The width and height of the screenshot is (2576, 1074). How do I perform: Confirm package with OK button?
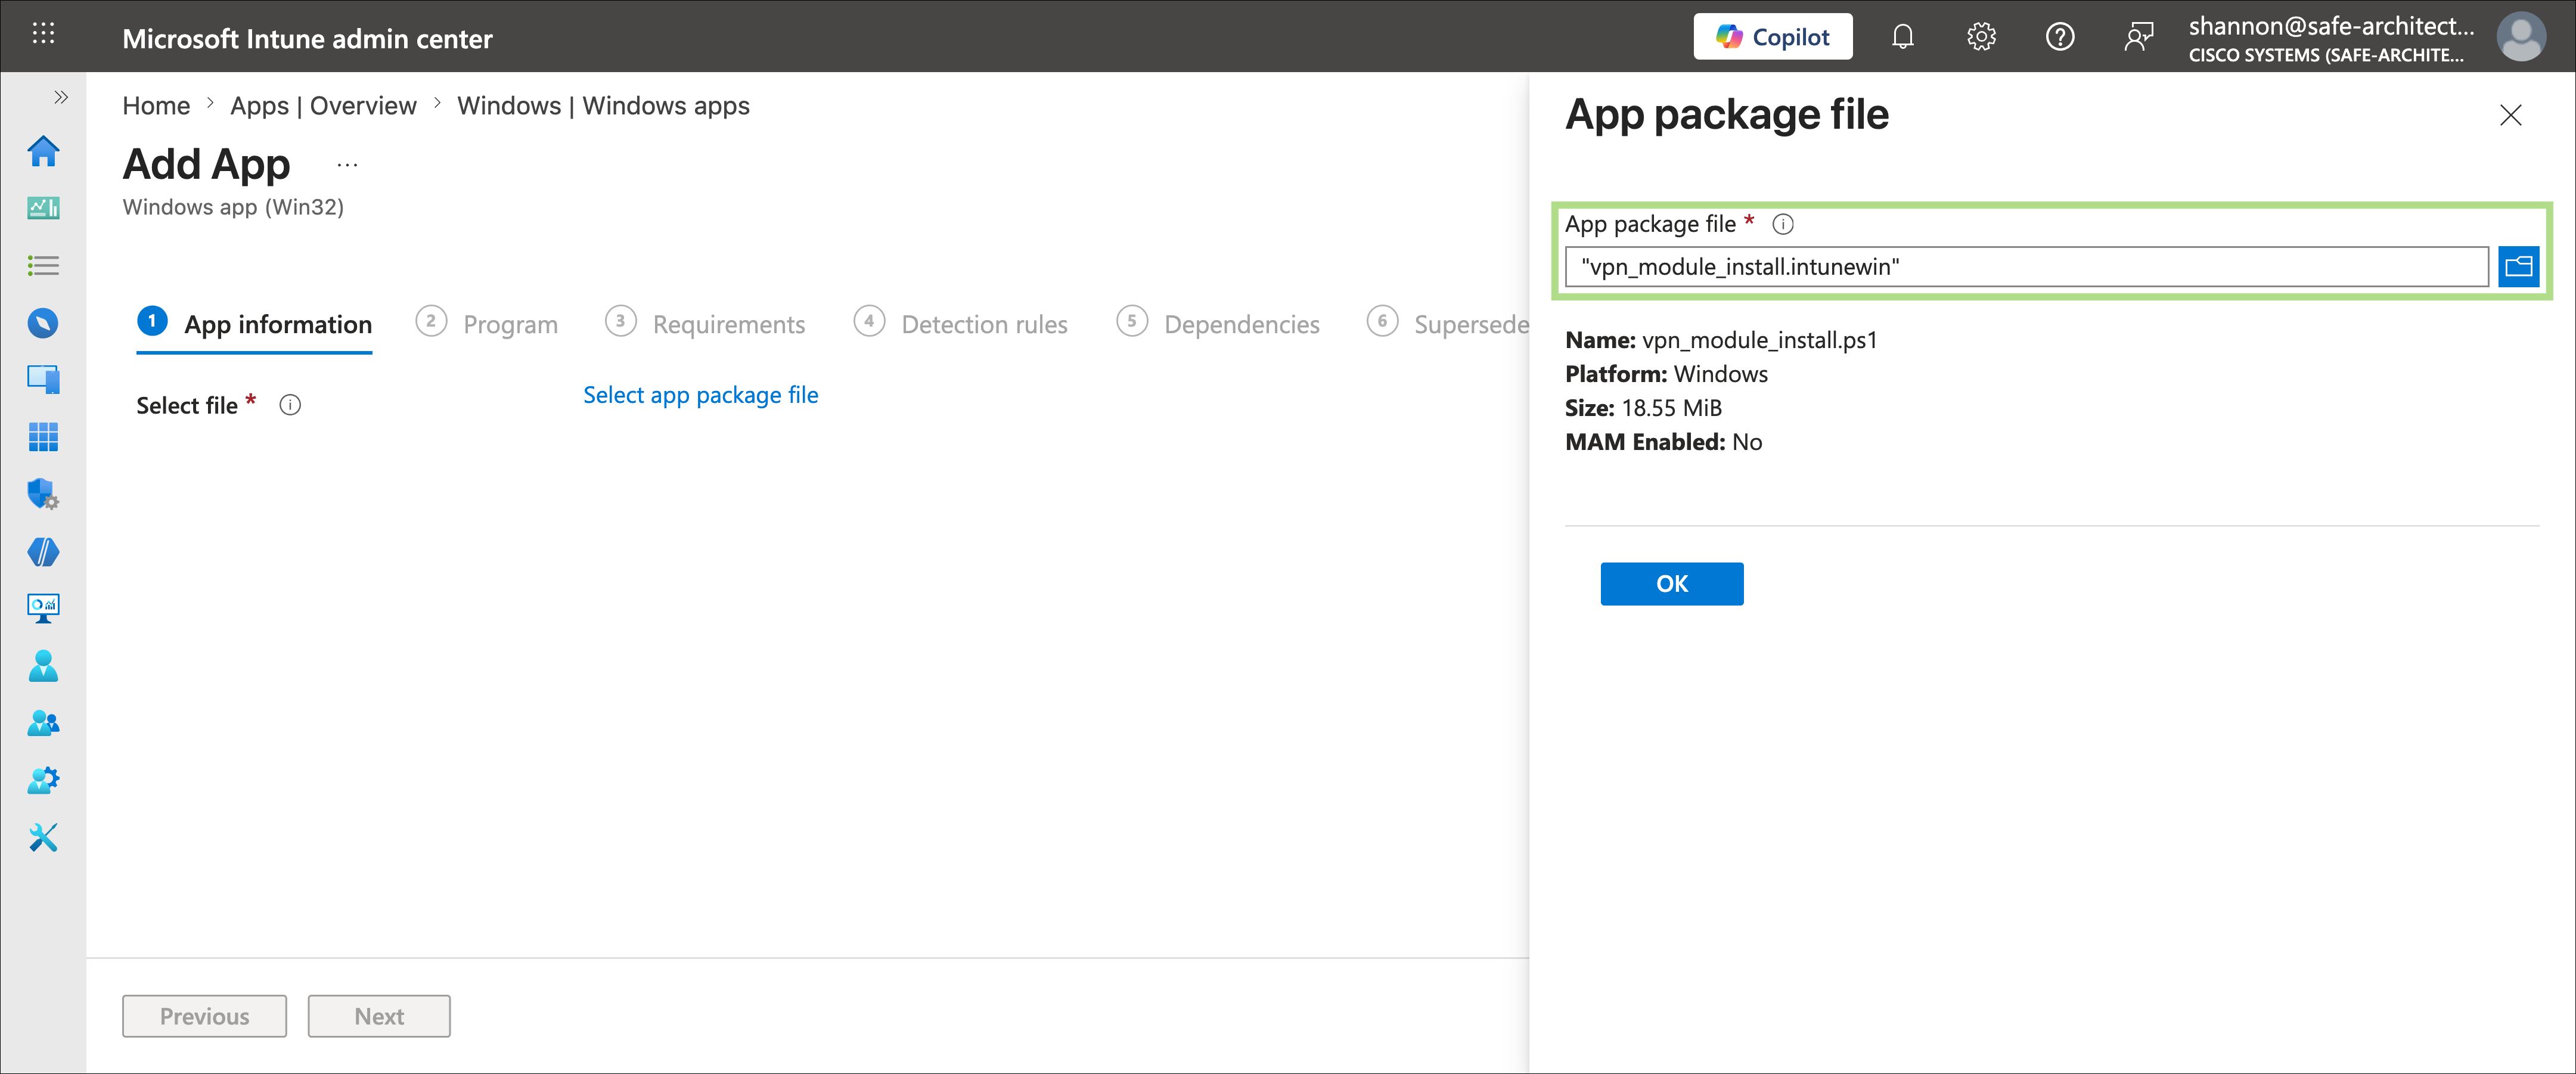coord(1671,584)
